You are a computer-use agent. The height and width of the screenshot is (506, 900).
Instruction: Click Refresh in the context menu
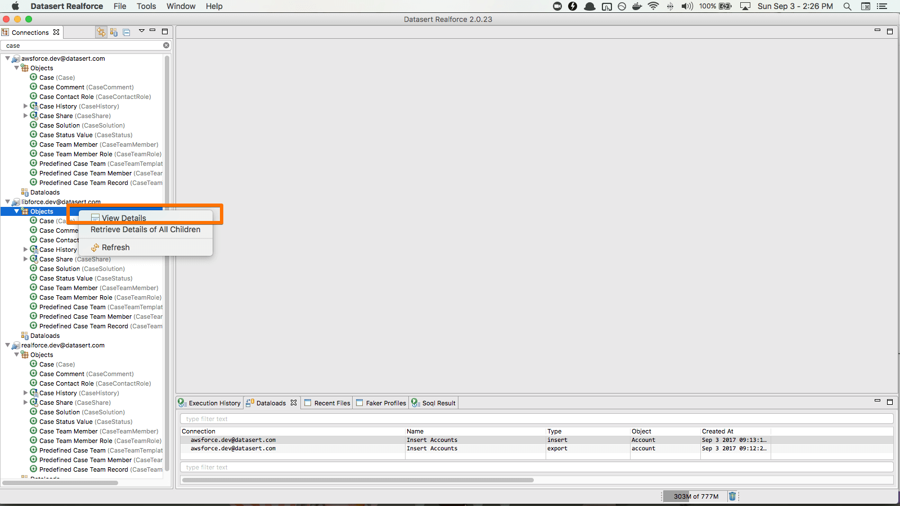pos(115,247)
